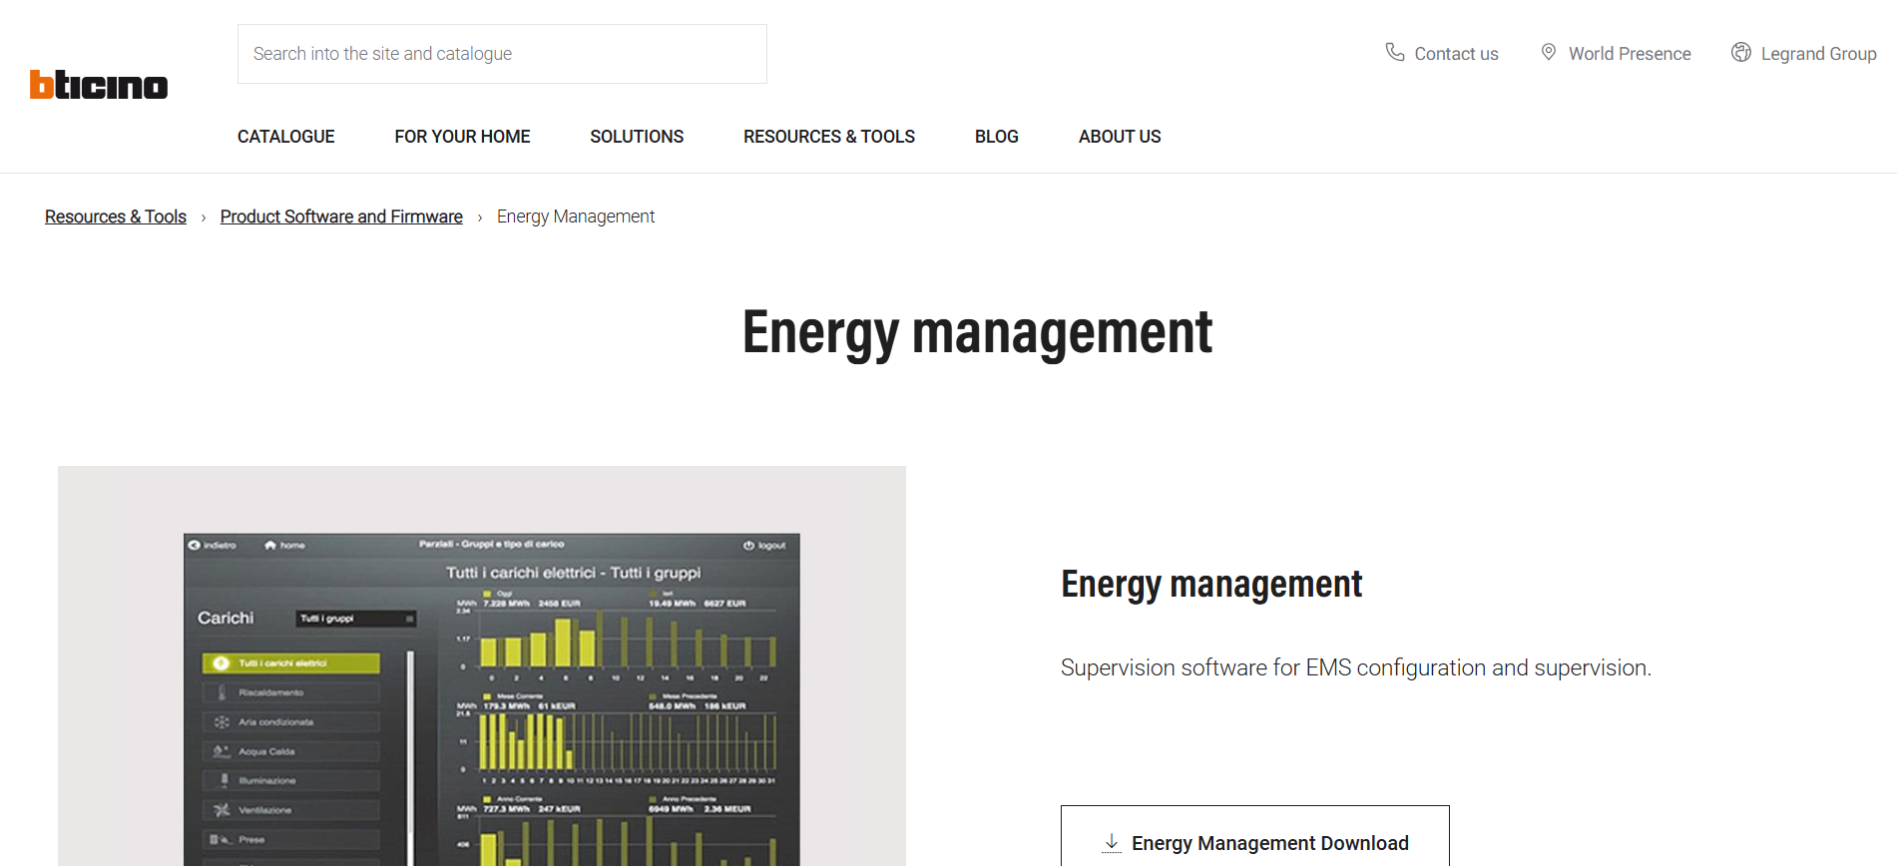Open the BLOG menu item
The width and height of the screenshot is (1897, 866).
point(997,137)
